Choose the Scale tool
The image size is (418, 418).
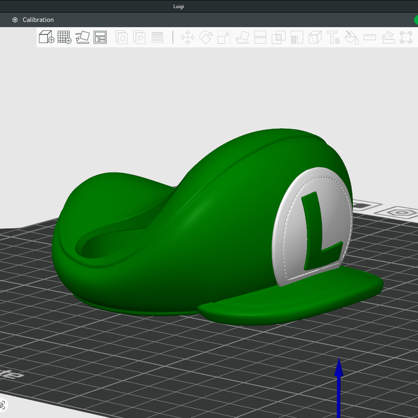pos(224,38)
